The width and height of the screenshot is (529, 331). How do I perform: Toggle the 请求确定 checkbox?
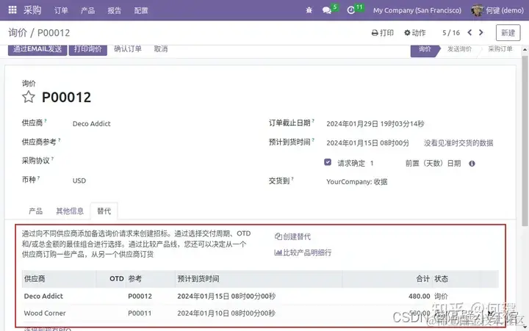(328, 162)
